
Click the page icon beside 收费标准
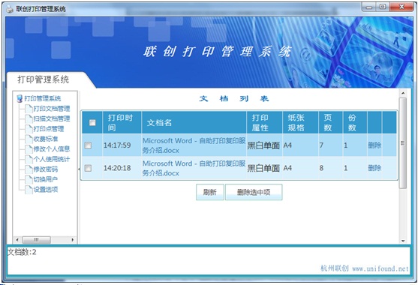(x=29, y=139)
